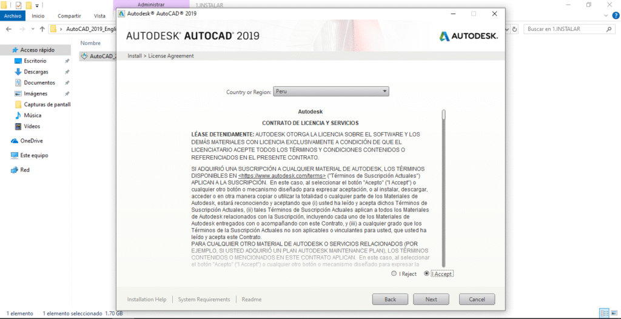The width and height of the screenshot is (621, 319).
Task: Click the Autodesk logo in installer header
Action: (469, 36)
